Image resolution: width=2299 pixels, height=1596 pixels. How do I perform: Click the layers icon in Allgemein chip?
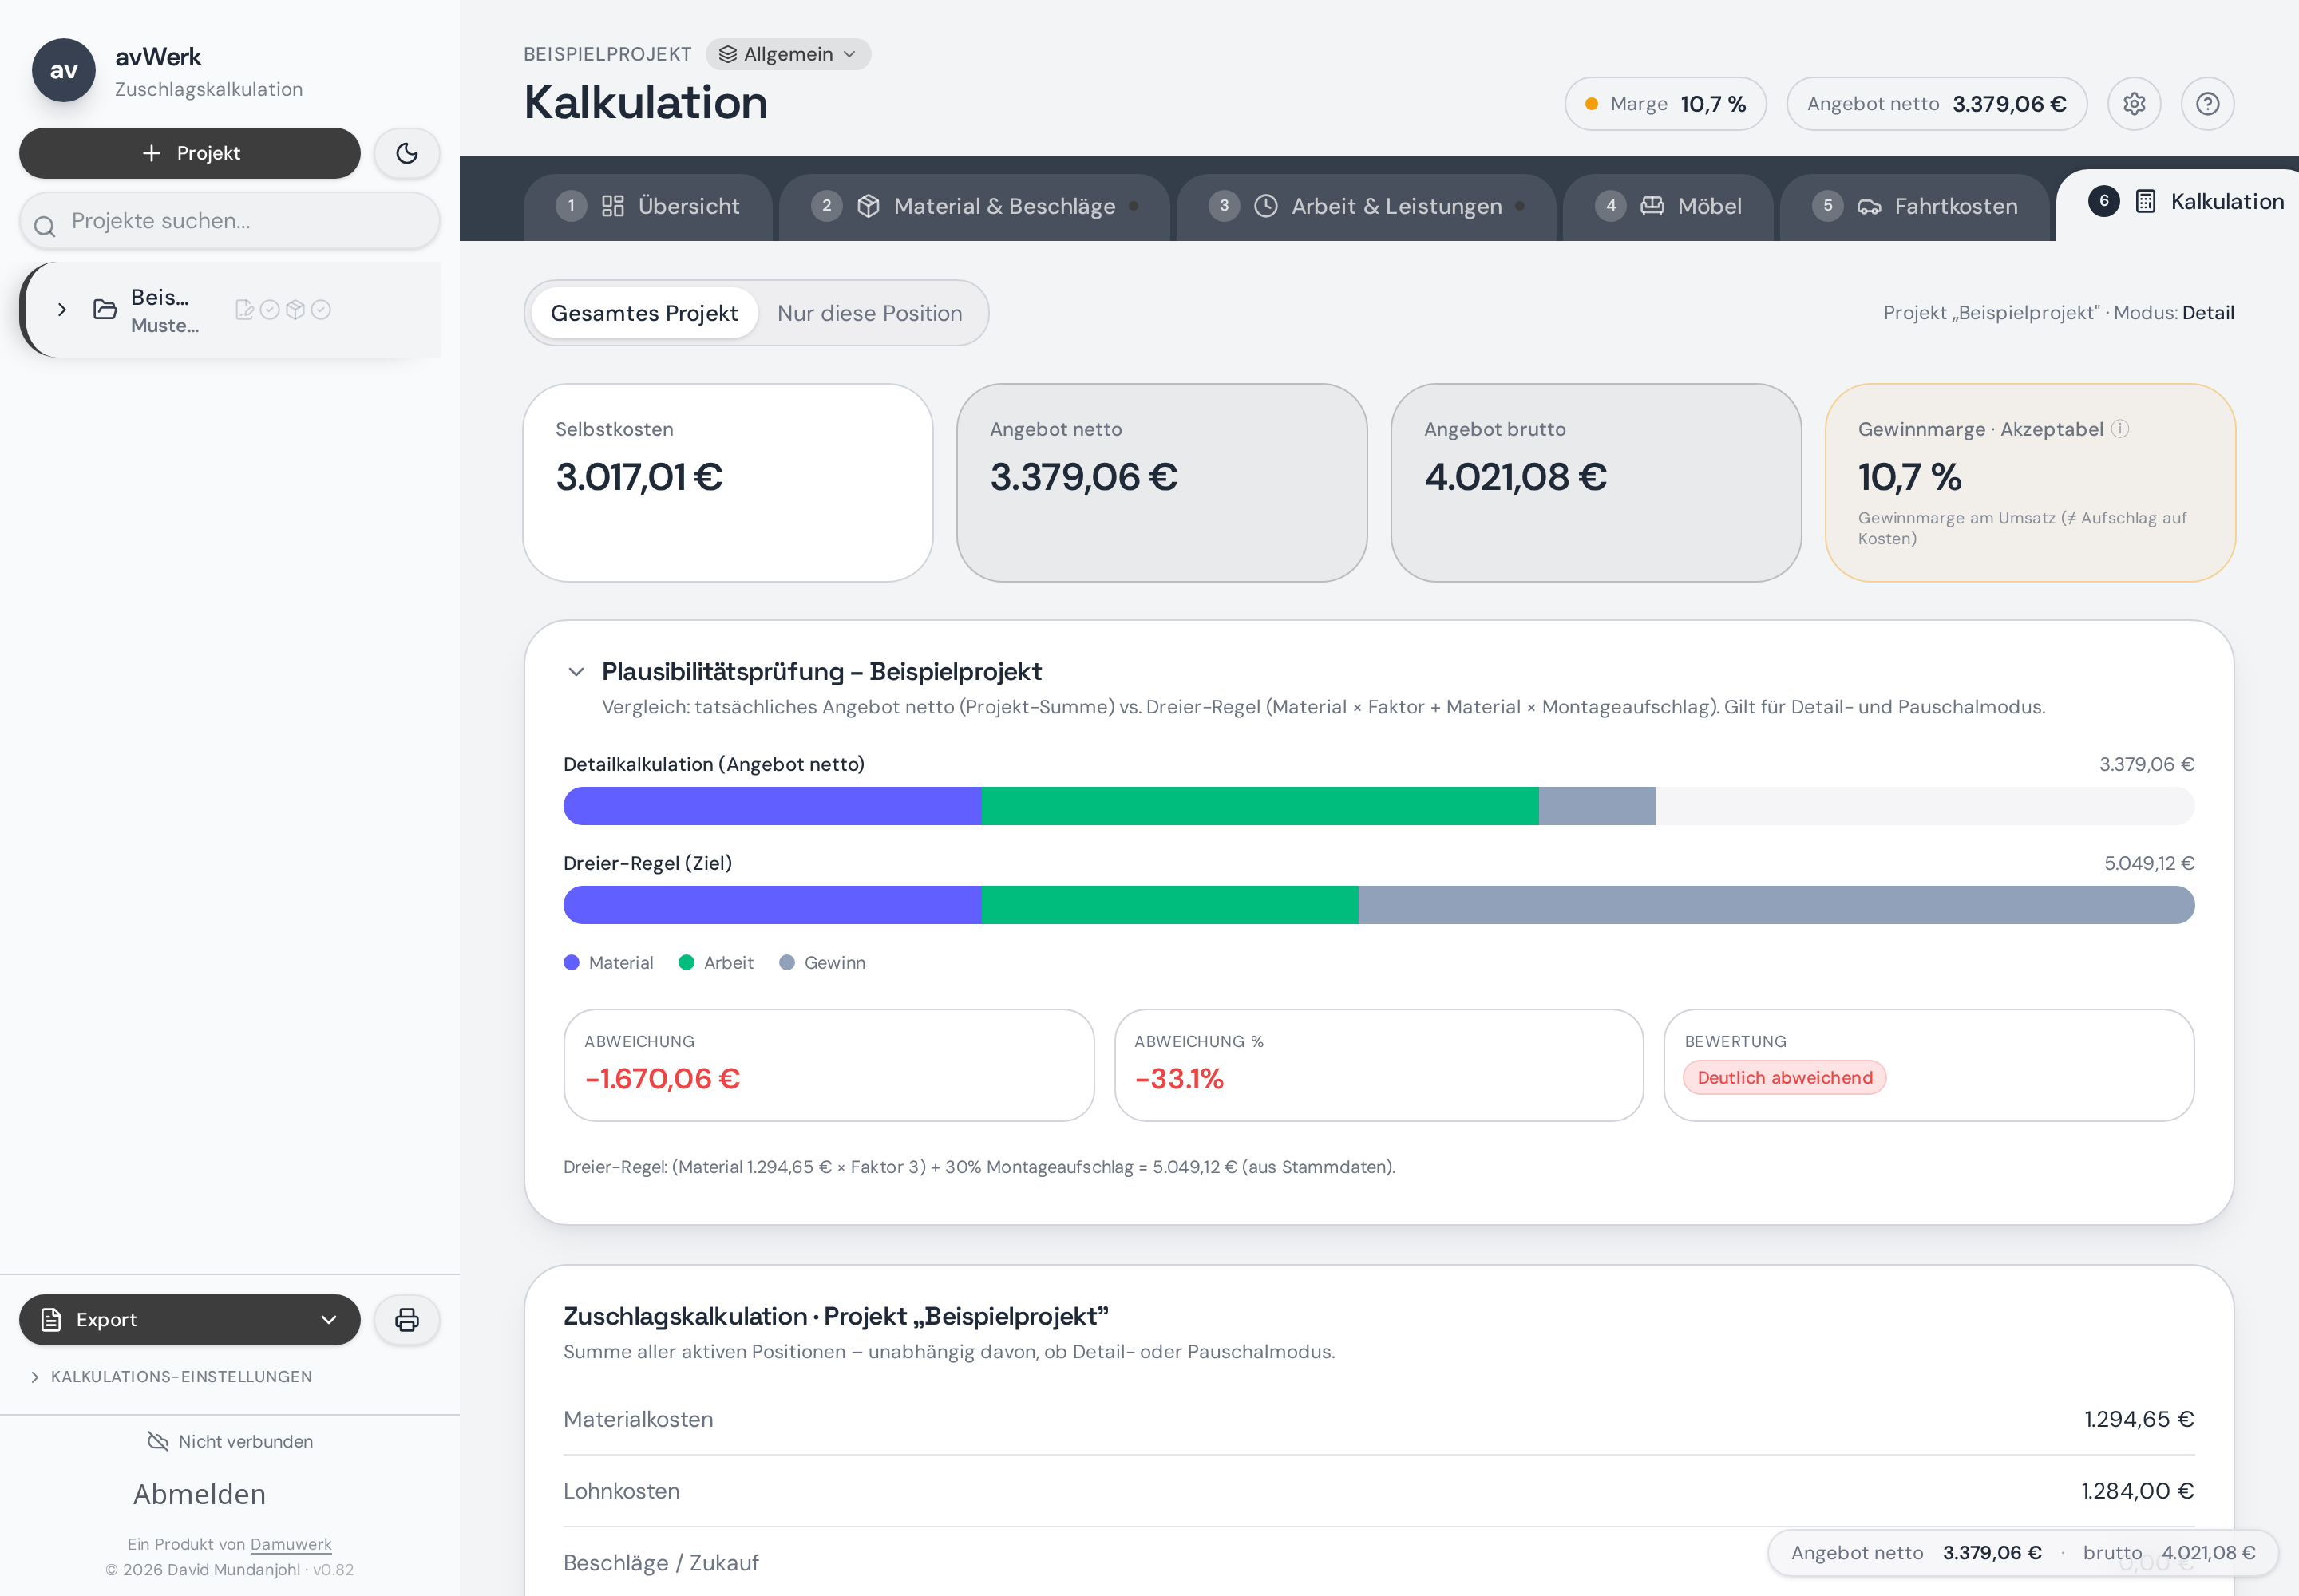727,54
